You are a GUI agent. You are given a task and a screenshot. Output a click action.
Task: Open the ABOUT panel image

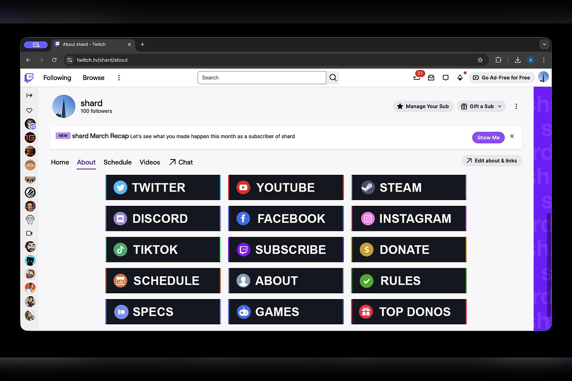click(286, 281)
